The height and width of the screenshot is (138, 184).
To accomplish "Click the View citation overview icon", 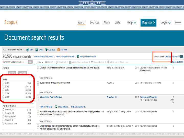I will 70,62.
